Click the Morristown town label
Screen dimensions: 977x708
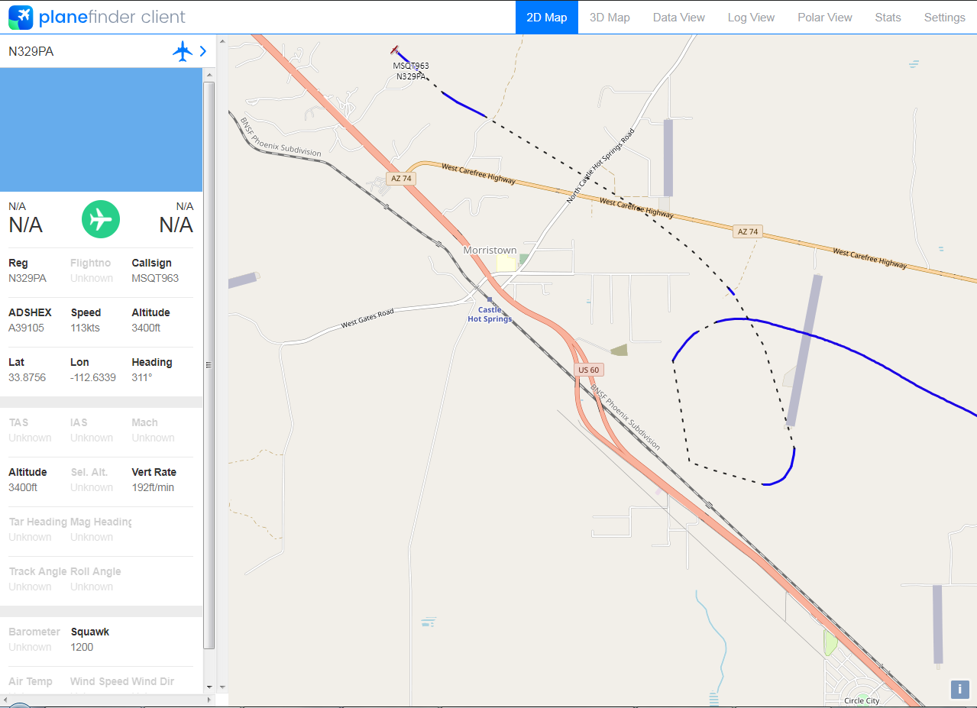(490, 251)
